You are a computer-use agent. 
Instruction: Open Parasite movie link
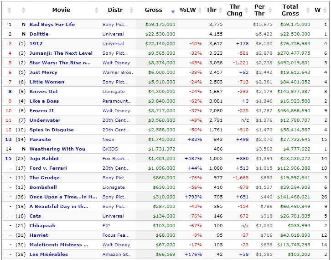click(x=40, y=140)
